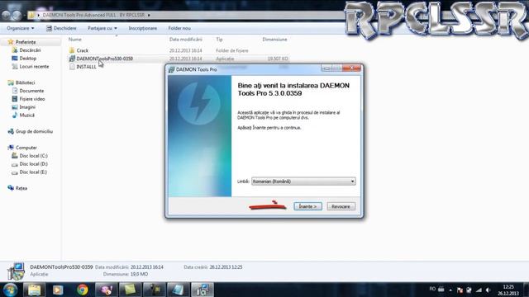Sort by Tip column header
Image resolution: width=529 pixels, height=297 pixels.
point(219,40)
